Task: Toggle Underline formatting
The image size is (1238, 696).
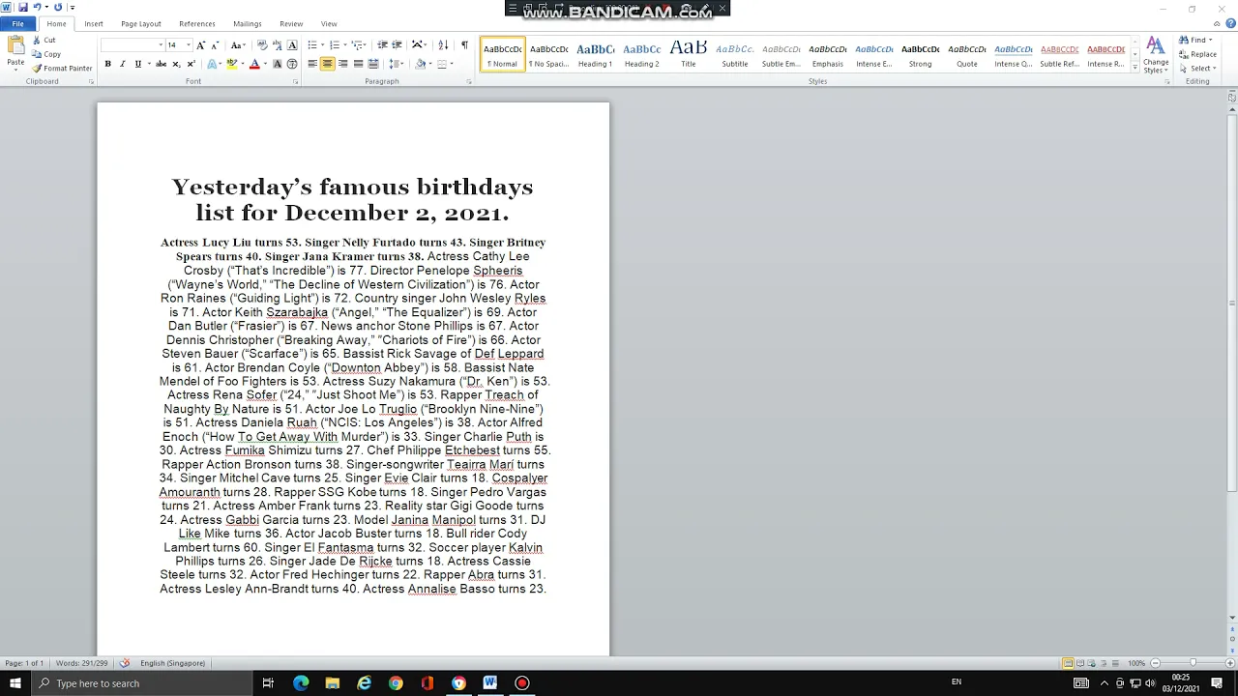Action: 137,64
